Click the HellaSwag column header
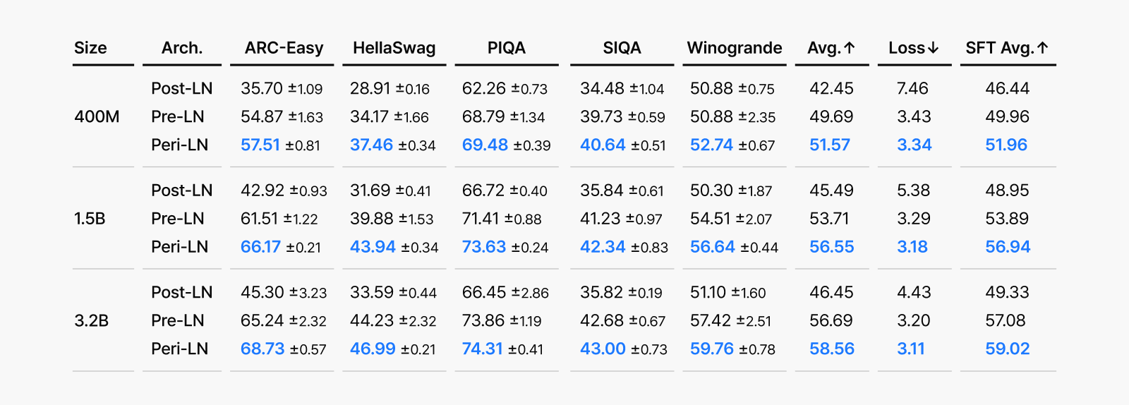Screen dimensions: 1129x405 click(x=394, y=48)
